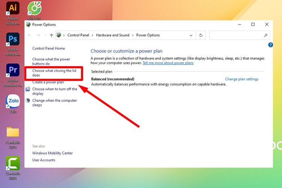The width and height of the screenshot is (282, 188).
Task: Open Choose what the power buttons do
Action: coord(51,61)
